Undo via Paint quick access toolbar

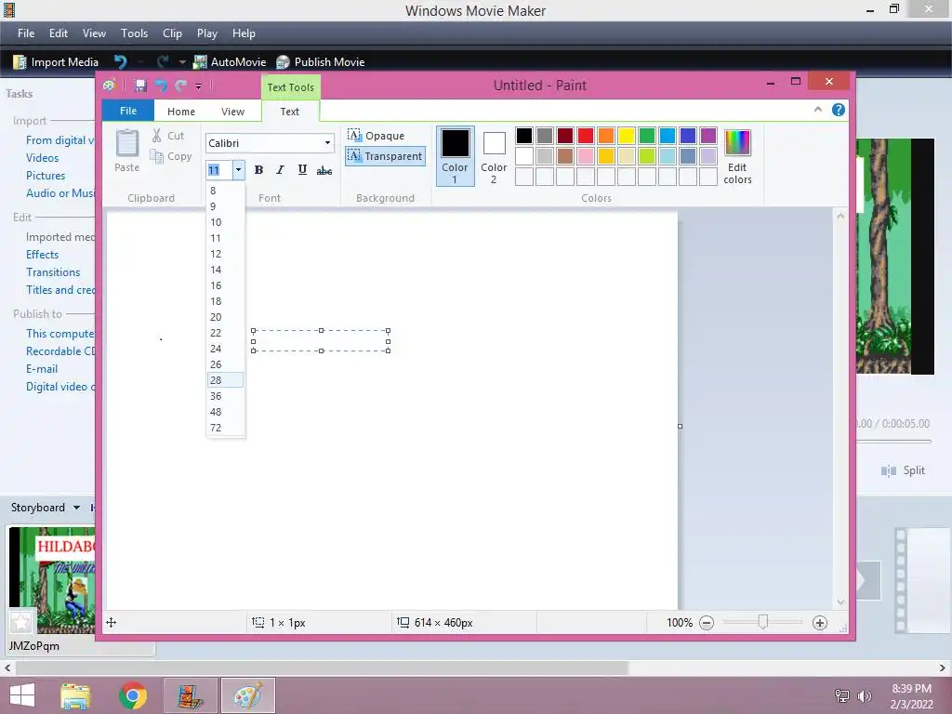tap(161, 86)
